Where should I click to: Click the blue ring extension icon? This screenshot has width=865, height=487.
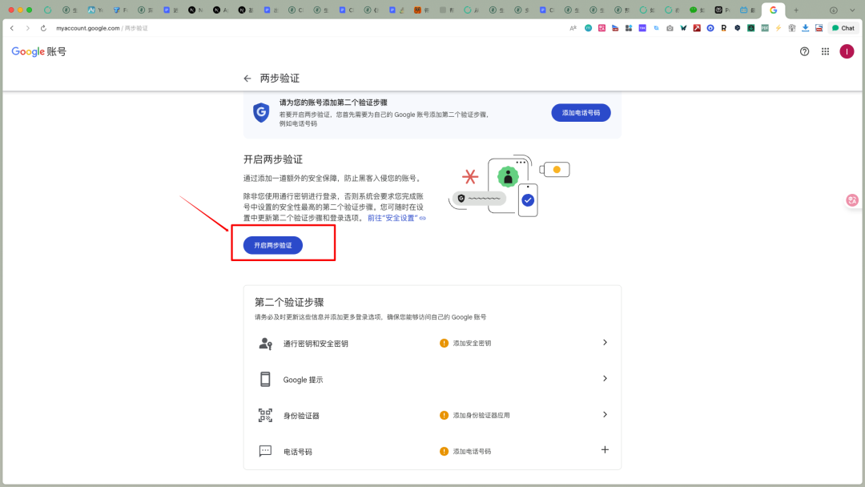pos(710,28)
